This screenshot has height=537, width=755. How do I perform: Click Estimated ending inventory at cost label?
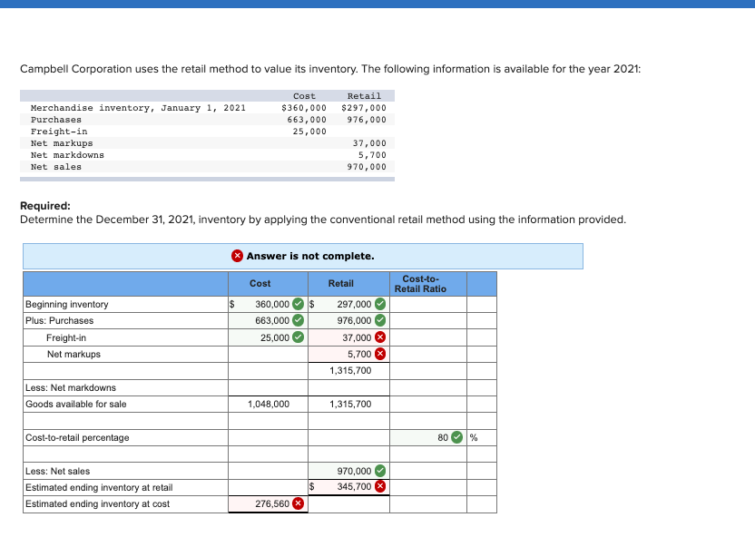pyautogui.click(x=98, y=503)
